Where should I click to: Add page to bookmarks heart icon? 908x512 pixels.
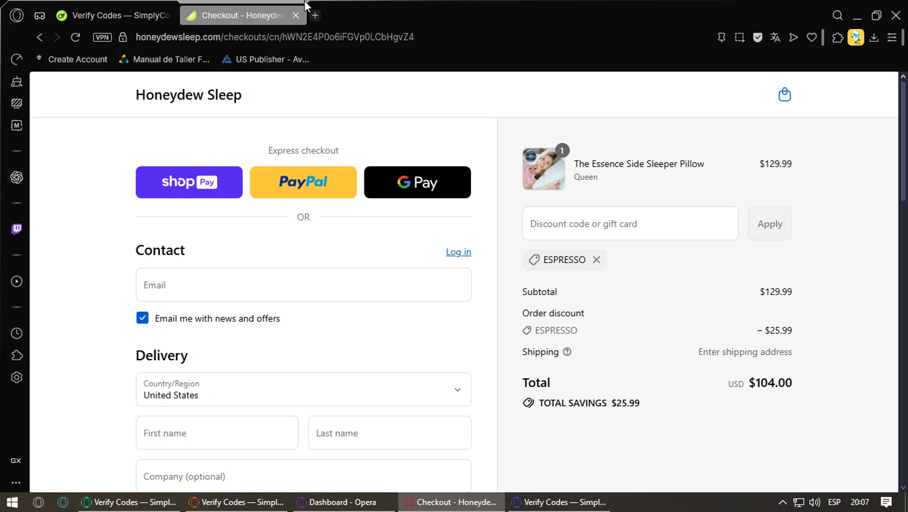click(812, 37)
